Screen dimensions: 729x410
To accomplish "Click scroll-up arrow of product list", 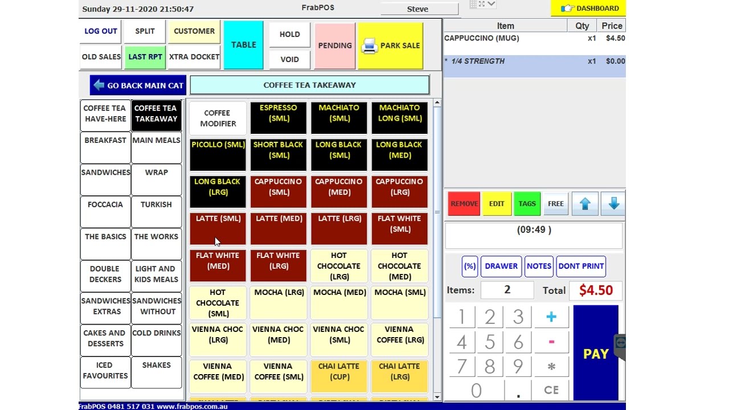I will [x=437, y=103].
